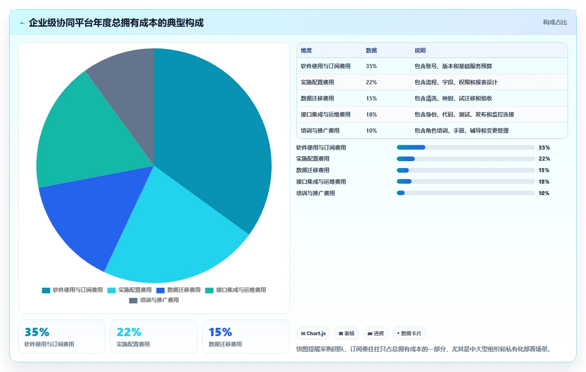Toggle legend swatch for 培训与推广费用

[133, 300]
